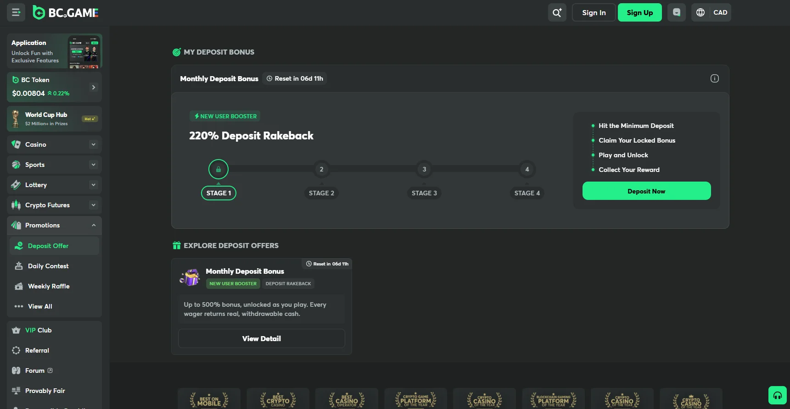
Task: Click the World Cup trophy icon
Action: coord(16,119)
